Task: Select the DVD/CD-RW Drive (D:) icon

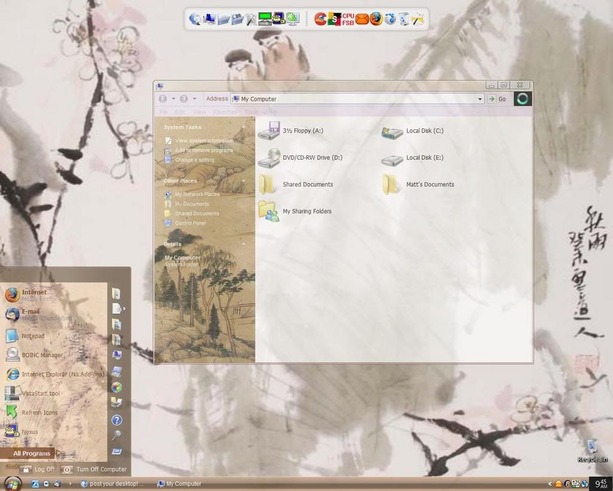Action: click(269, 158)
